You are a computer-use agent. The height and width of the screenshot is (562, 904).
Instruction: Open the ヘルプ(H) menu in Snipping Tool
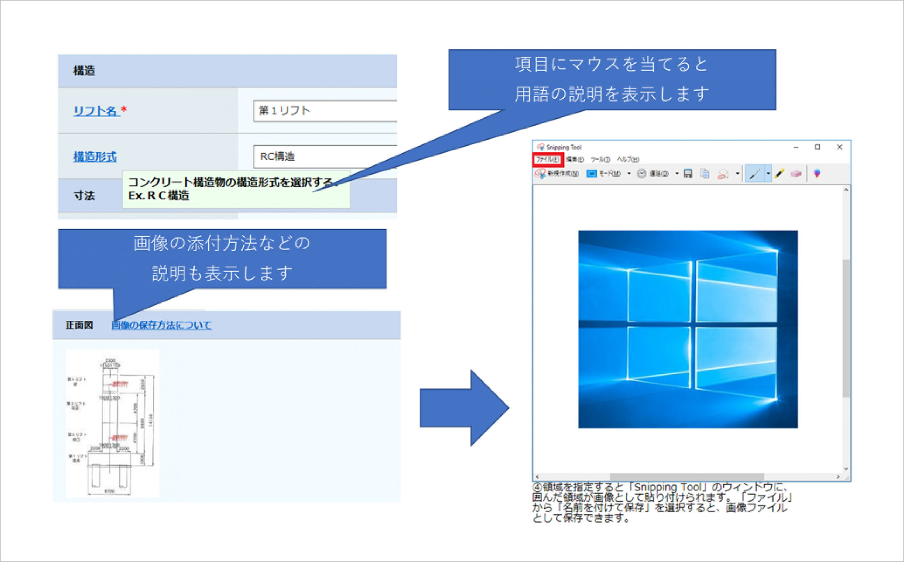[628, 159]
